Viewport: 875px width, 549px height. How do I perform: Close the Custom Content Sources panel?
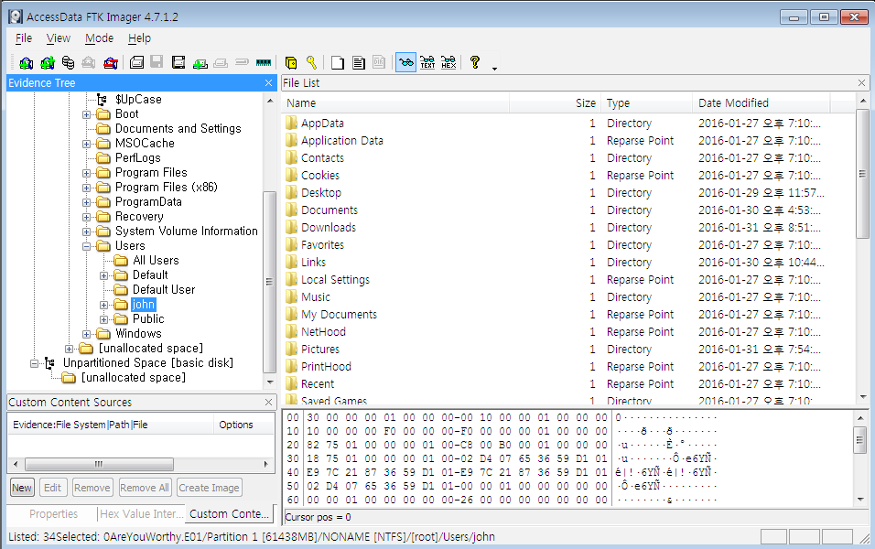268,402
